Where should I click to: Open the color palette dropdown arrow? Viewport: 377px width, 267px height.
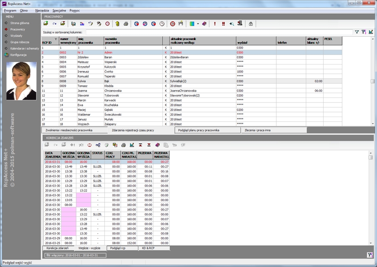198,24
